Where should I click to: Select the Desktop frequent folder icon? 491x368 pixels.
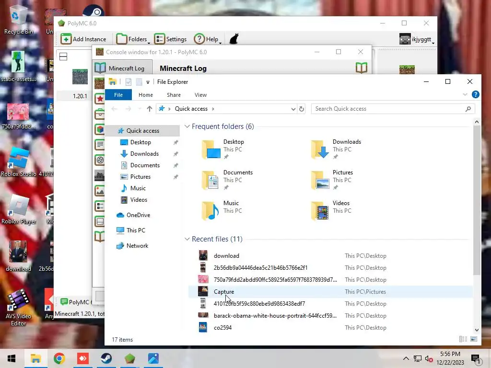tap(211, 149)
